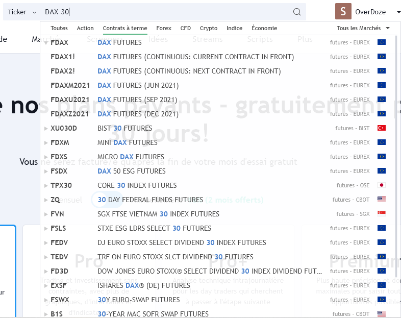The height and width of the screenshot is (318, 401).
Task: Select TRF ON EURO STOXX SLCT DIVIDEND
Action: coord(217,257)
